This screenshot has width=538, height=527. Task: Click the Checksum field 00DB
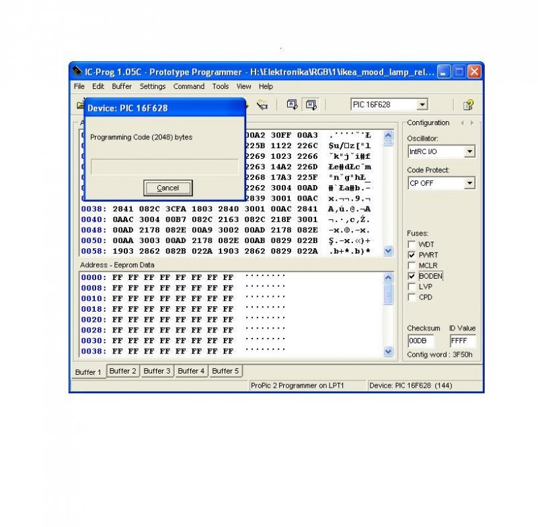420,341
